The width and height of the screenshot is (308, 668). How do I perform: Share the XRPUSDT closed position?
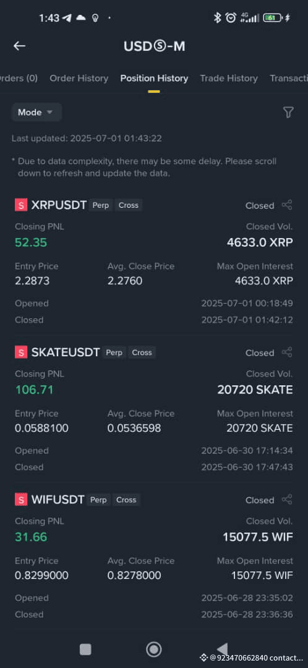(x=287, y=205)
